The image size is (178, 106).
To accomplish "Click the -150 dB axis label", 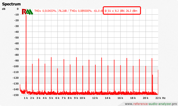I will point(16,95).
